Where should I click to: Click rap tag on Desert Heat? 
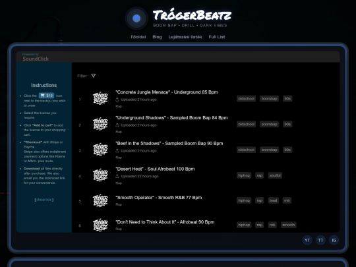260,175
